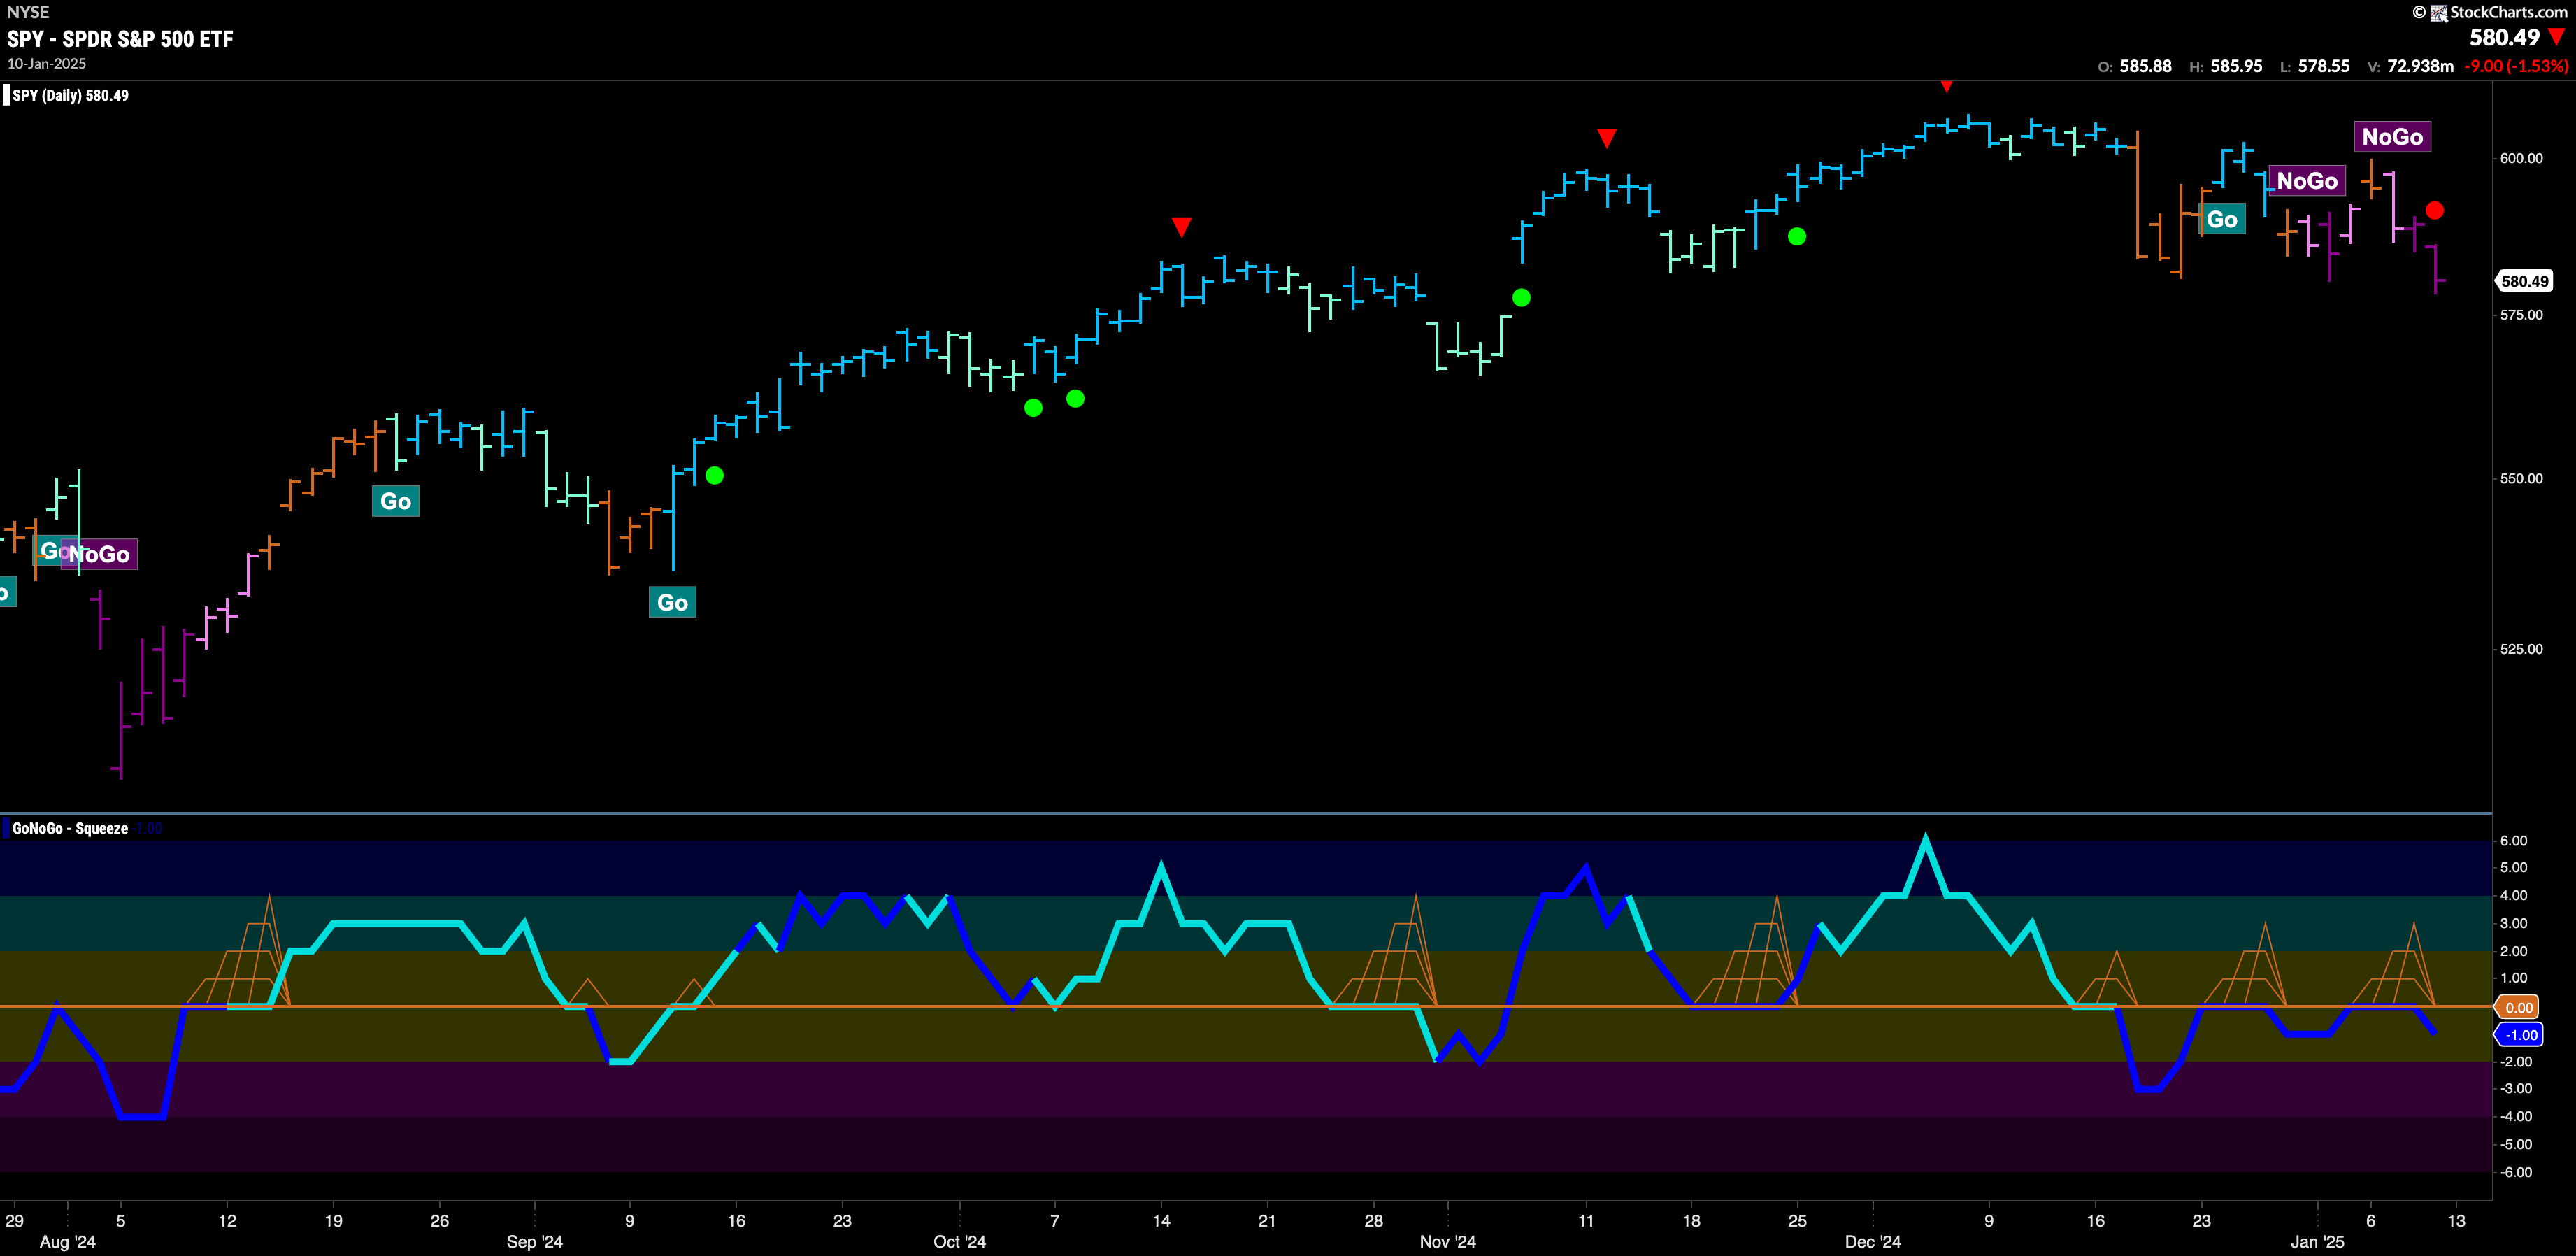Click the NoGo label next to late December bars
The image size is (2576, 1256).
pos(2306,181)
